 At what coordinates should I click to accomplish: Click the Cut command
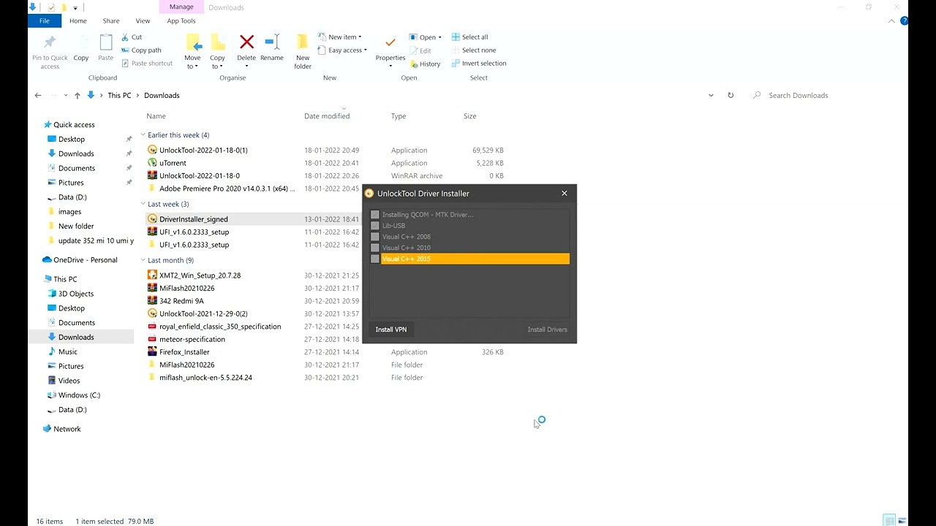pos(131,37)
